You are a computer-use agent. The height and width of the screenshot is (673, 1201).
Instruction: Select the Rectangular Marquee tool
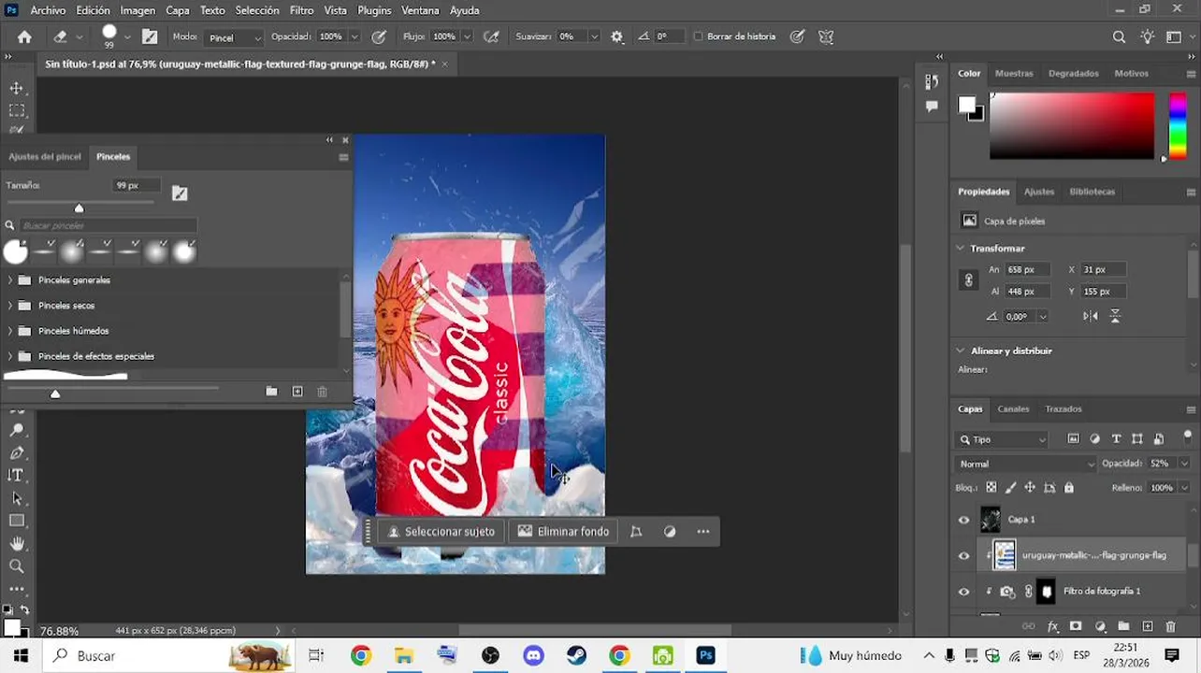[x=17, y=110]
